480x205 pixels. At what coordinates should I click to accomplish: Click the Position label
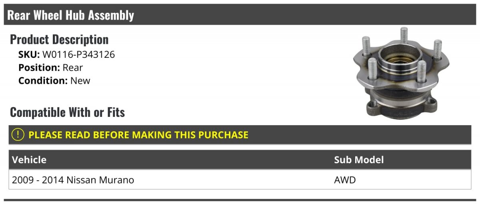click(39, 68)
